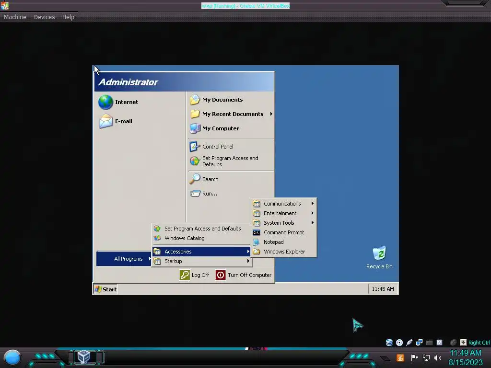Open Search from the Start menu

pyautogui.click(x=204, y=179)
